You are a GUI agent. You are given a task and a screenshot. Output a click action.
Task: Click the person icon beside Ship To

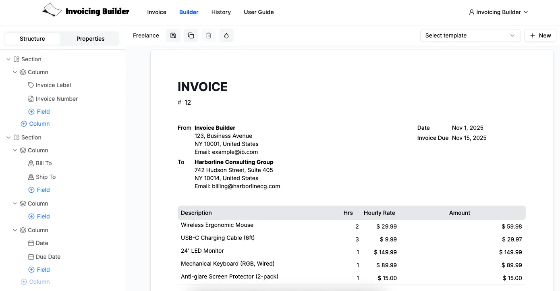tap(31, 177)
